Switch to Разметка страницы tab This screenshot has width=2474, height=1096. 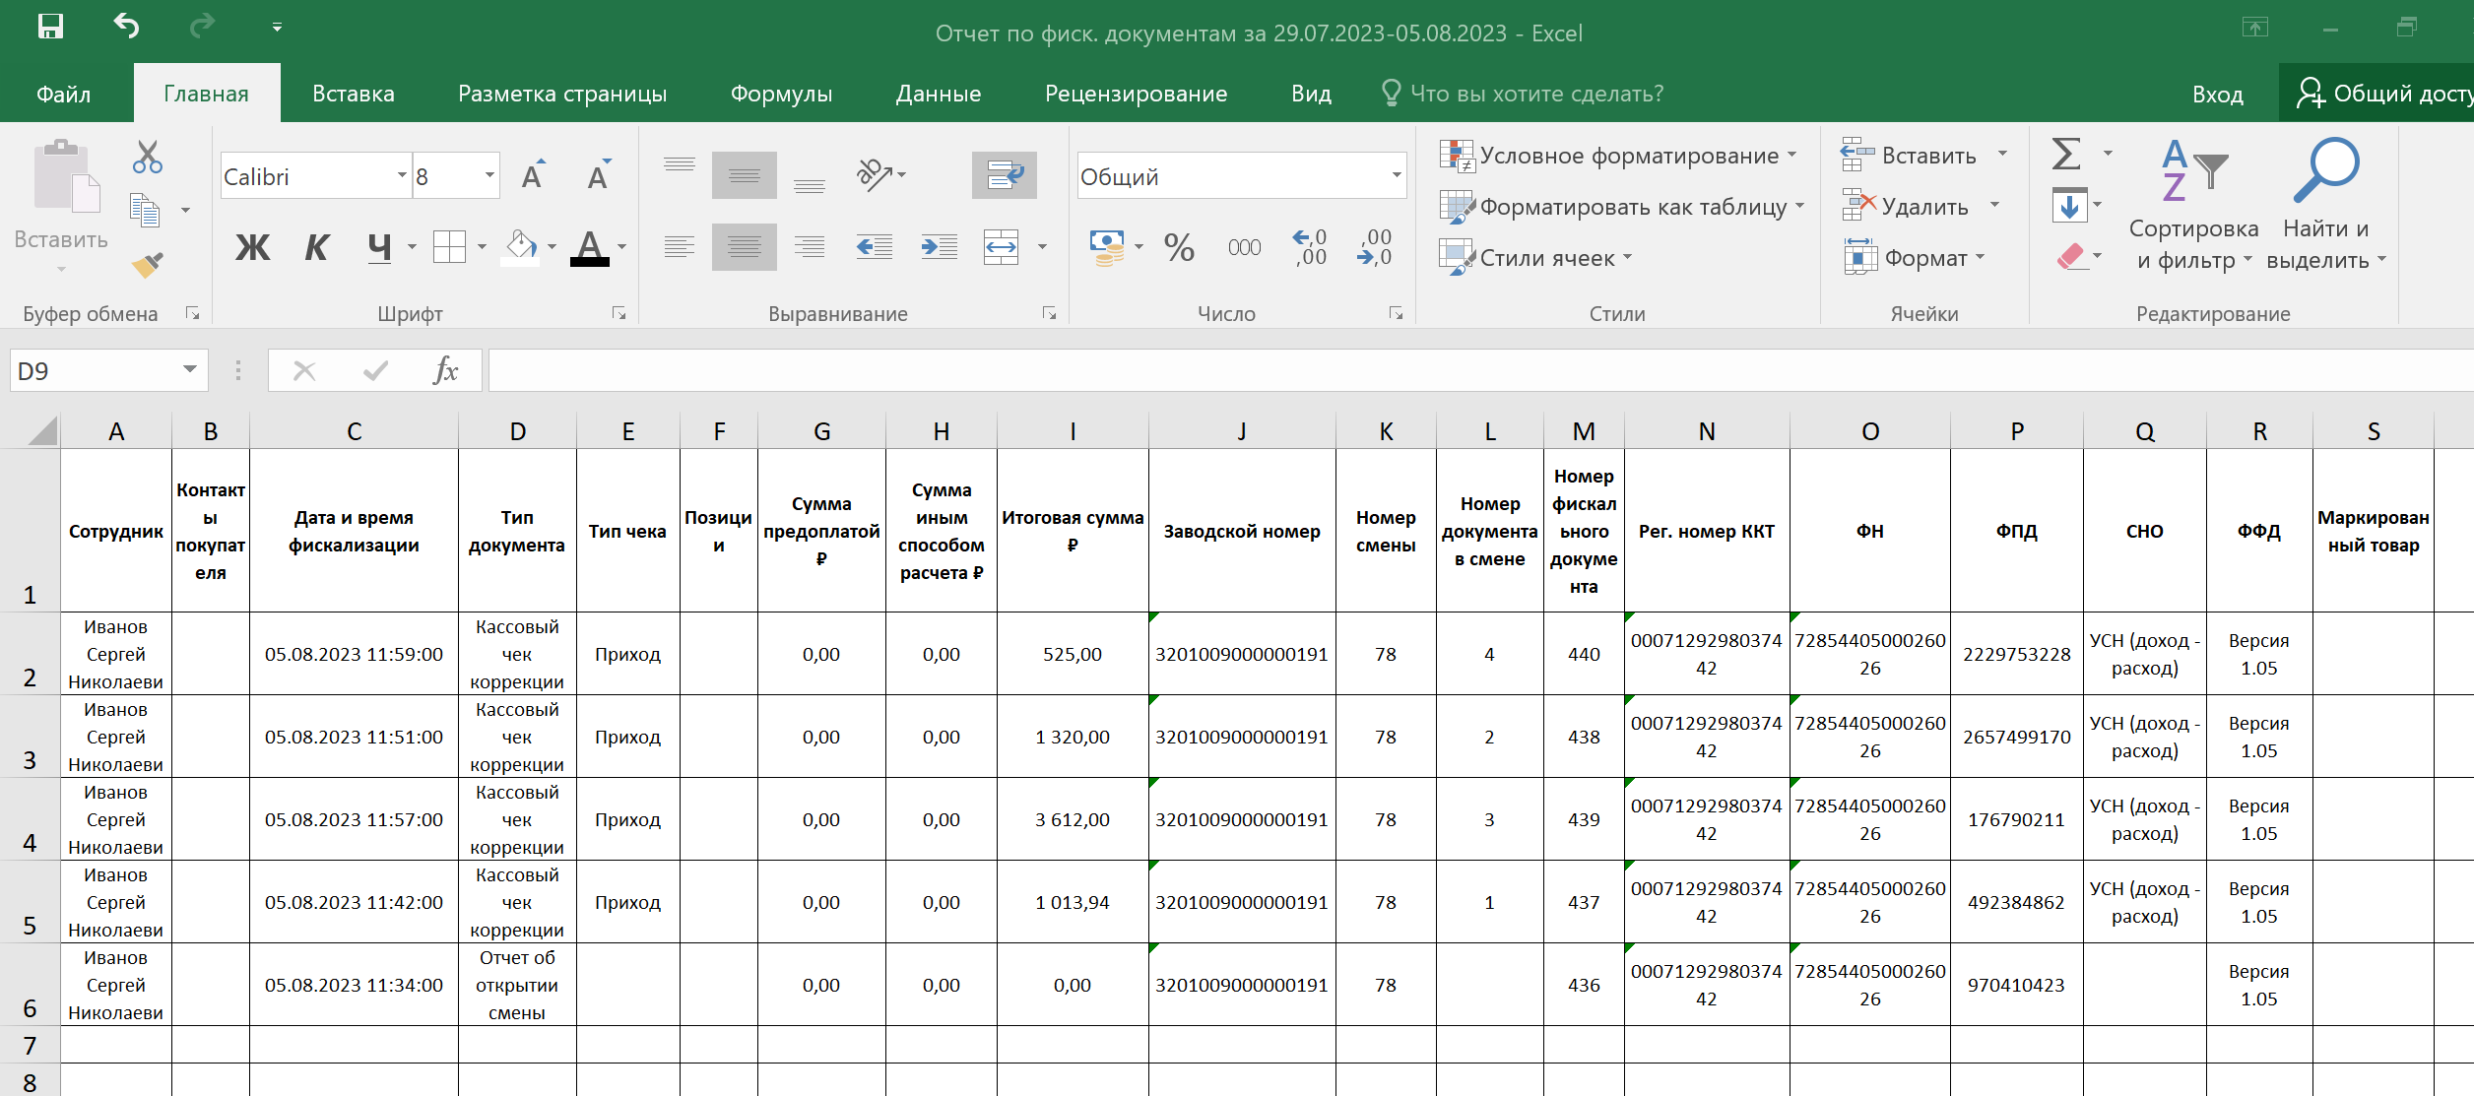point(562,94)
